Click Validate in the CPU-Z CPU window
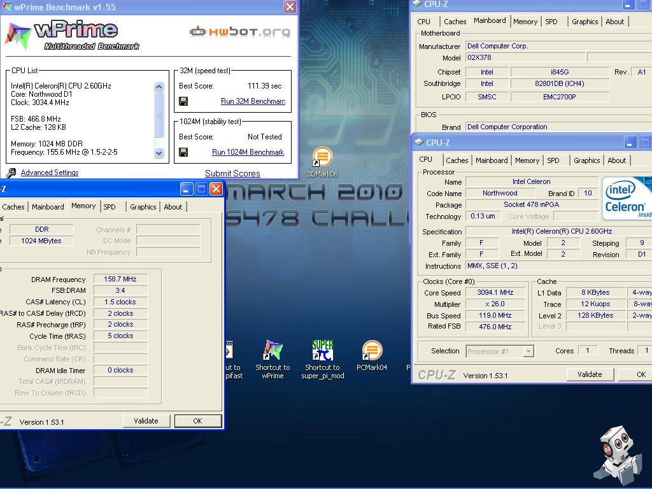The width and height of the screenshot is (652, 489). coord(590,374)
